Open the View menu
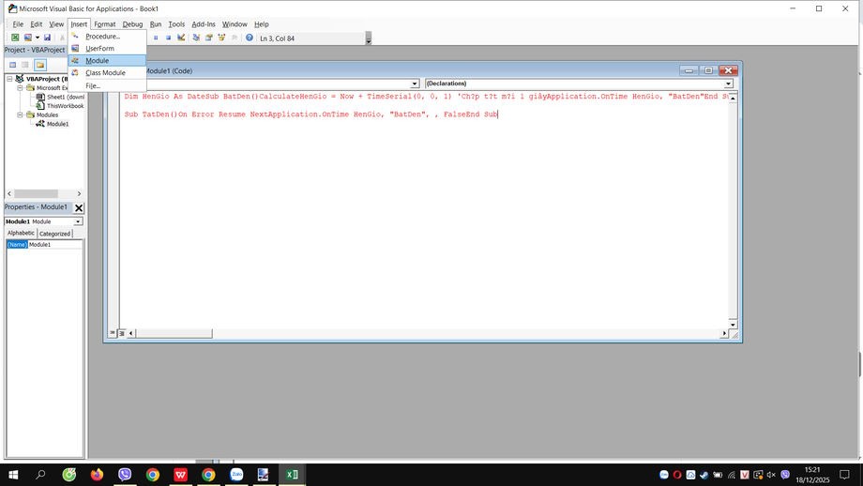863x486 pixels. pos(56,24)
